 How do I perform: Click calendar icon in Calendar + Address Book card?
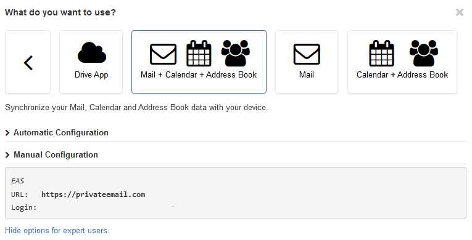[381, 53]
